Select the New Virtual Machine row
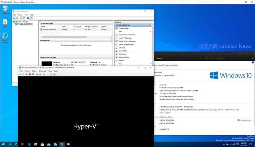Screen dimensions: 255x147 (x=49, y=29)
